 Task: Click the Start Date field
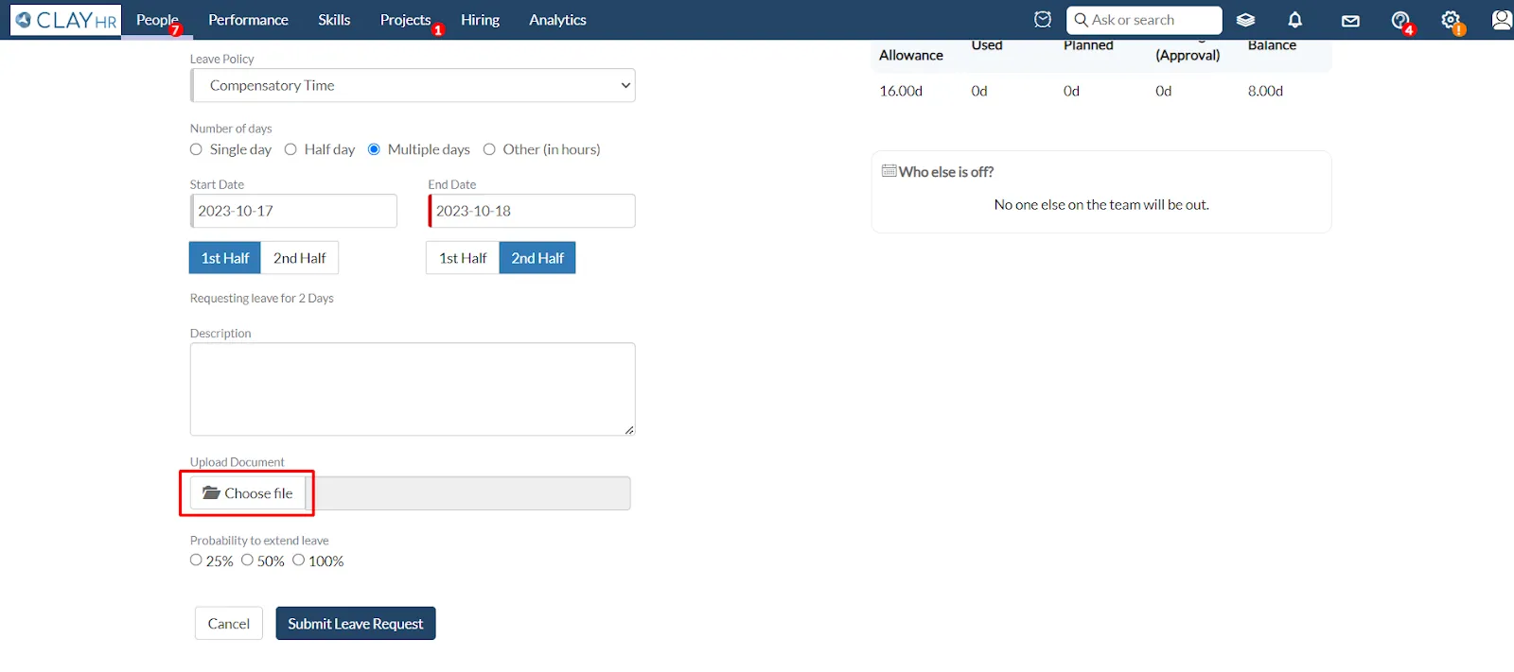click(293, 211)
